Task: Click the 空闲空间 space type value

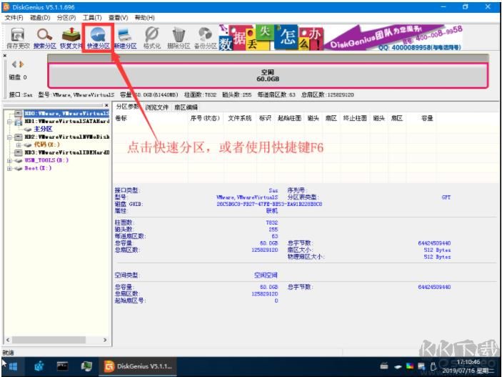Action: coord(266,275)
